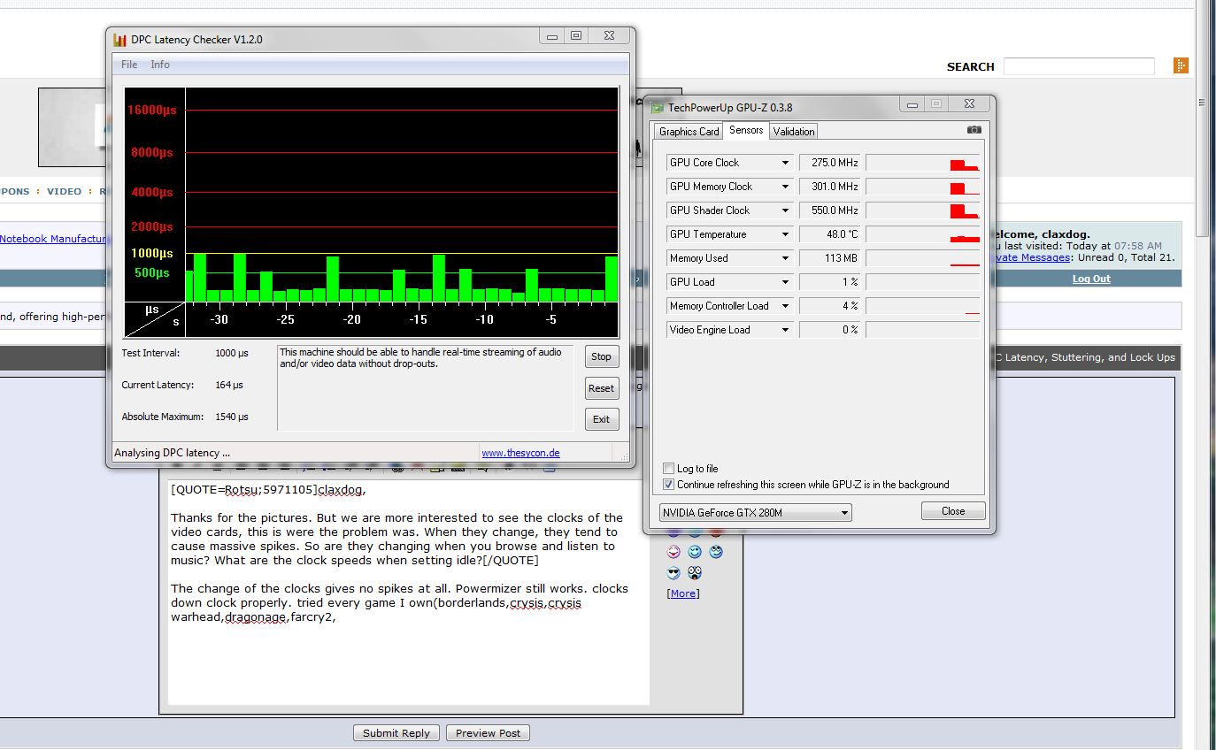
Task: Click inside the reply message text area
Action: [408, 593]
